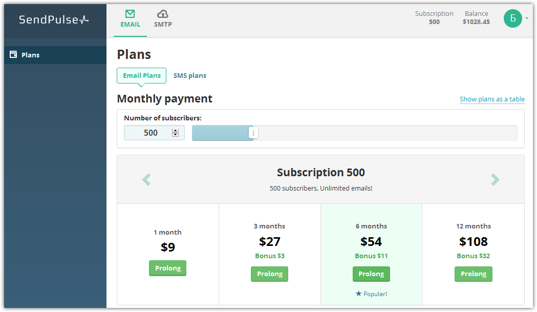537x312 pixels.
Task: Click the star icon next to Popular!
Action: (x=358, y=294)
